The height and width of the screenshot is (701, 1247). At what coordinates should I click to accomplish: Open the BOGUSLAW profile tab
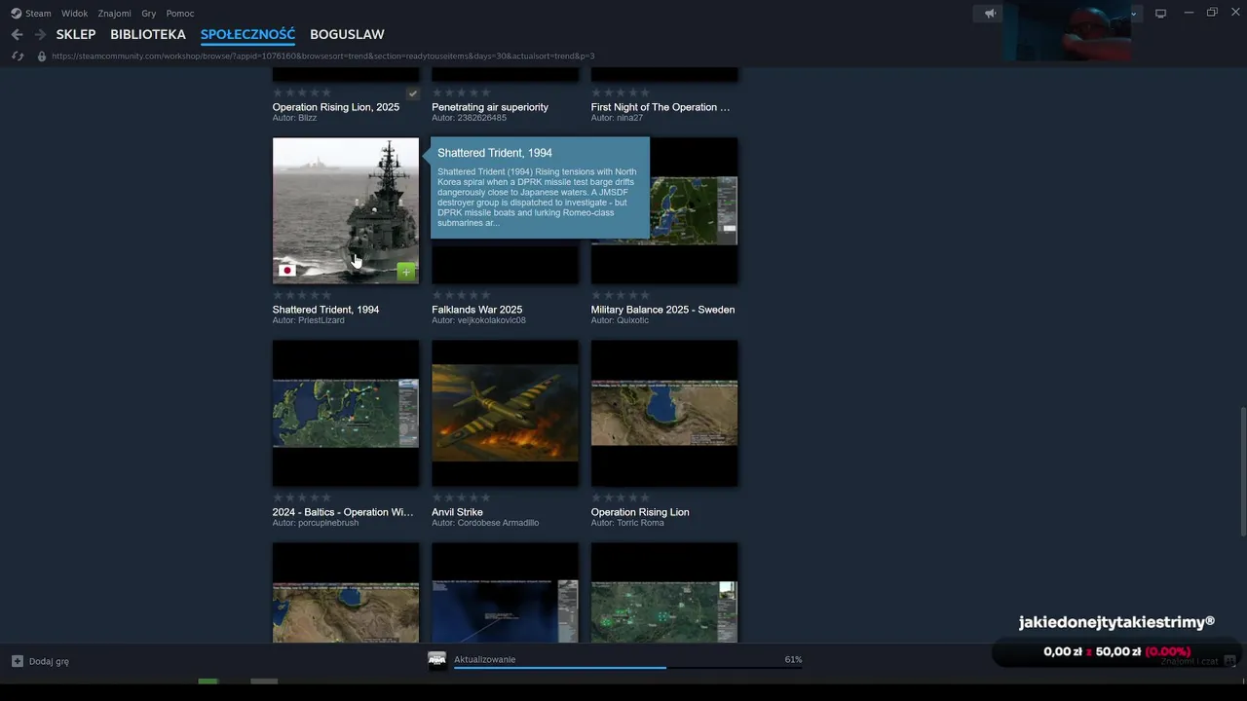[x=347, y=34]
